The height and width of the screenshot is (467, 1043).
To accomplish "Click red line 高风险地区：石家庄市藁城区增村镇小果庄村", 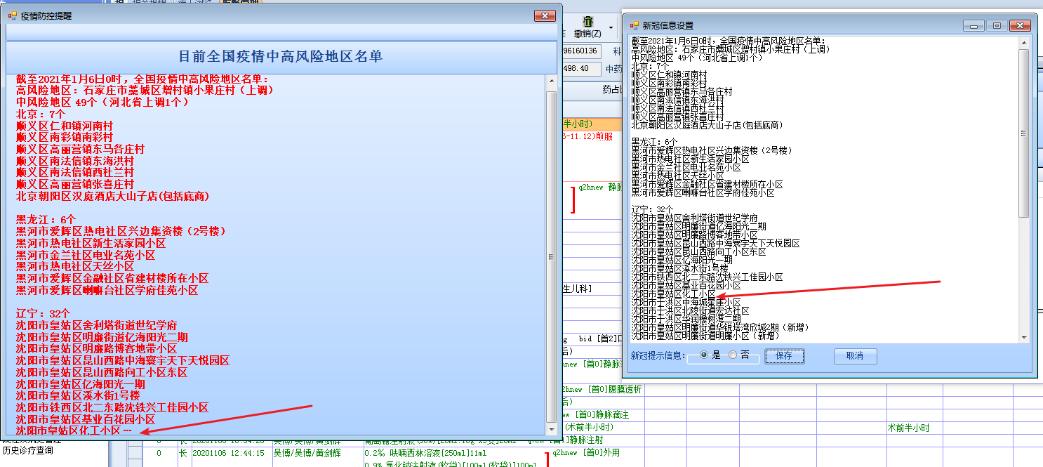I will click(x=145, y=91).
